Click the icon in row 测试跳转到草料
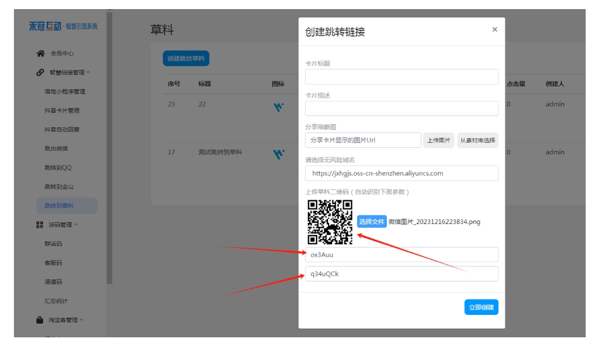This screenshot has height=347, width=599. coord(278,154)
